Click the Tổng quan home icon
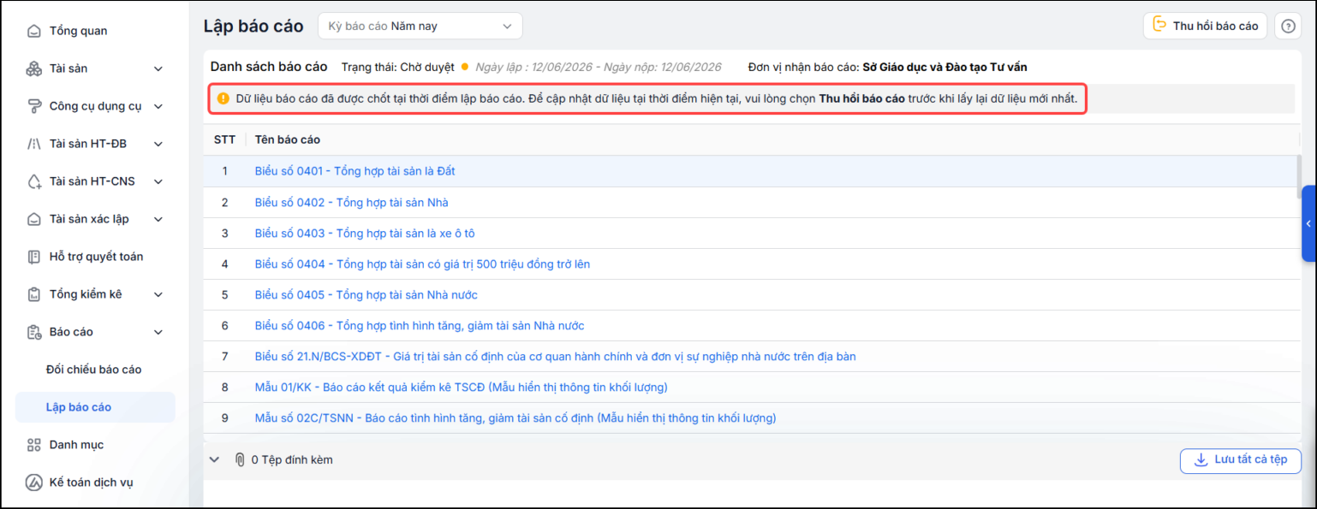1317x509 pixels. tap(34, 32)
